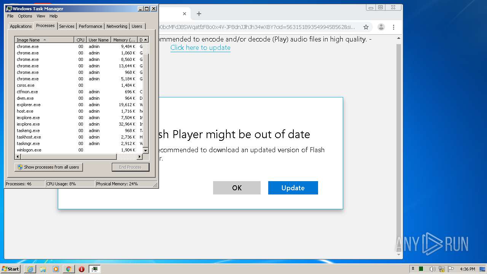The width and height of the screenshot is (487, 274).
Task: Switch to Networking tab
Action: click(117, 26)
